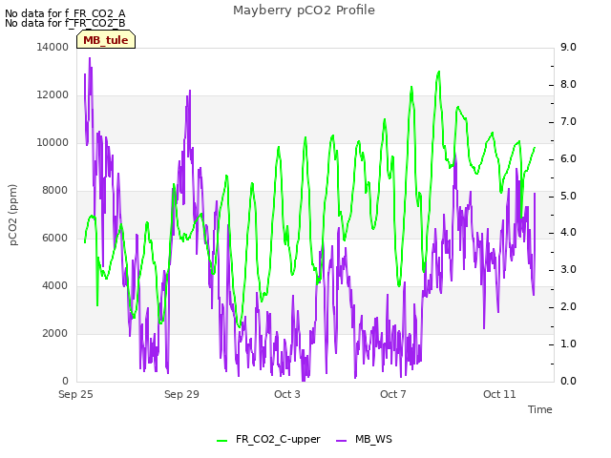611x458 pixels.
Task: Select the green FR_CO2_C-upper legend swatch
Action: (222, 440)
